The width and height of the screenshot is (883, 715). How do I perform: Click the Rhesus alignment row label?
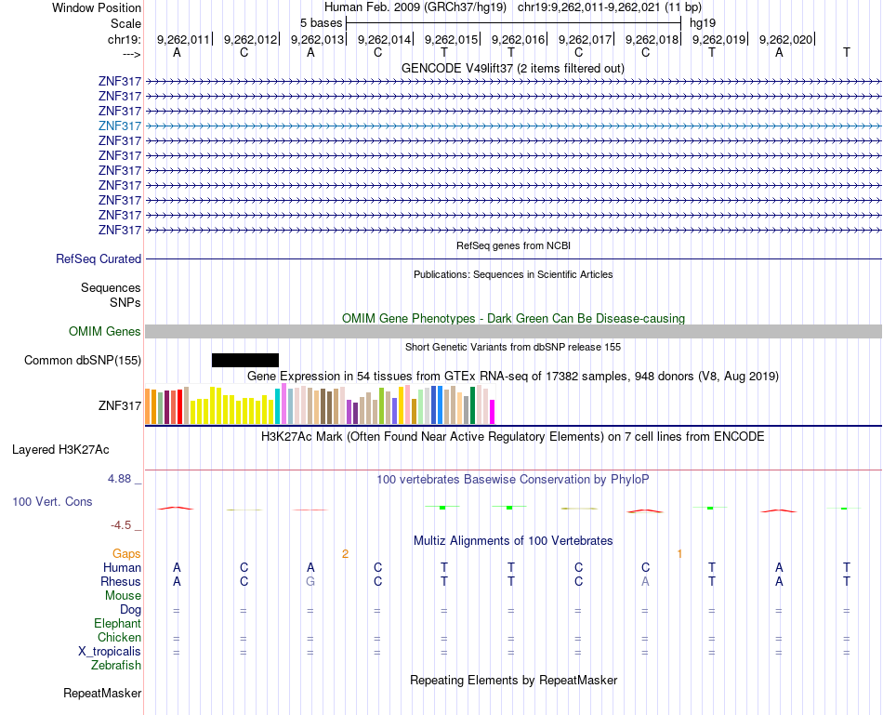coord(121,581)
